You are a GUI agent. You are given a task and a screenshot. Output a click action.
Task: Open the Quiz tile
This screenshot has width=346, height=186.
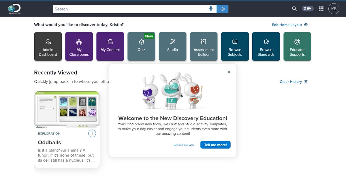point(141,47)
